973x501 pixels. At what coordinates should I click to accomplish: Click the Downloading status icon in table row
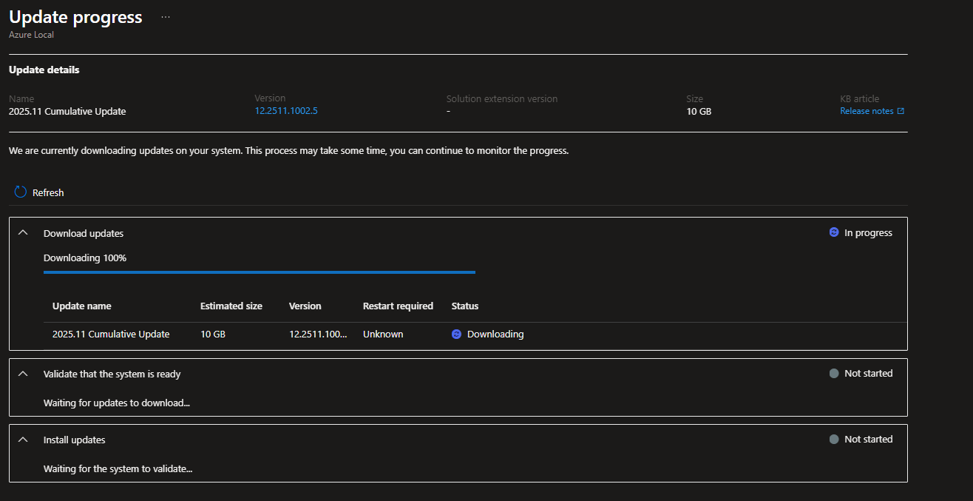click(456, 334)
